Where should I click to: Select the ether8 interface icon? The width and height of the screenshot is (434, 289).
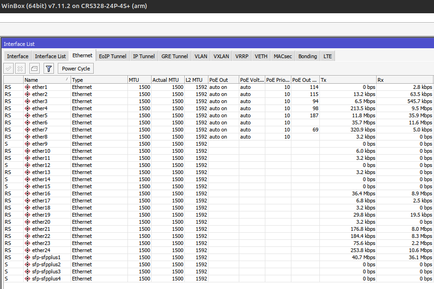27,137
